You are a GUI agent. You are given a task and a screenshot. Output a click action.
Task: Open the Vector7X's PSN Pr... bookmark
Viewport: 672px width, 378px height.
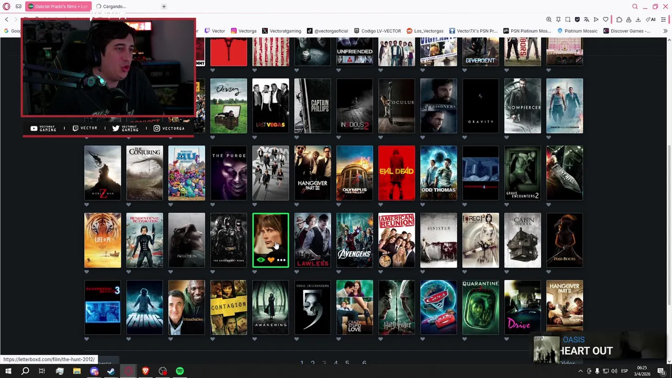473,31
